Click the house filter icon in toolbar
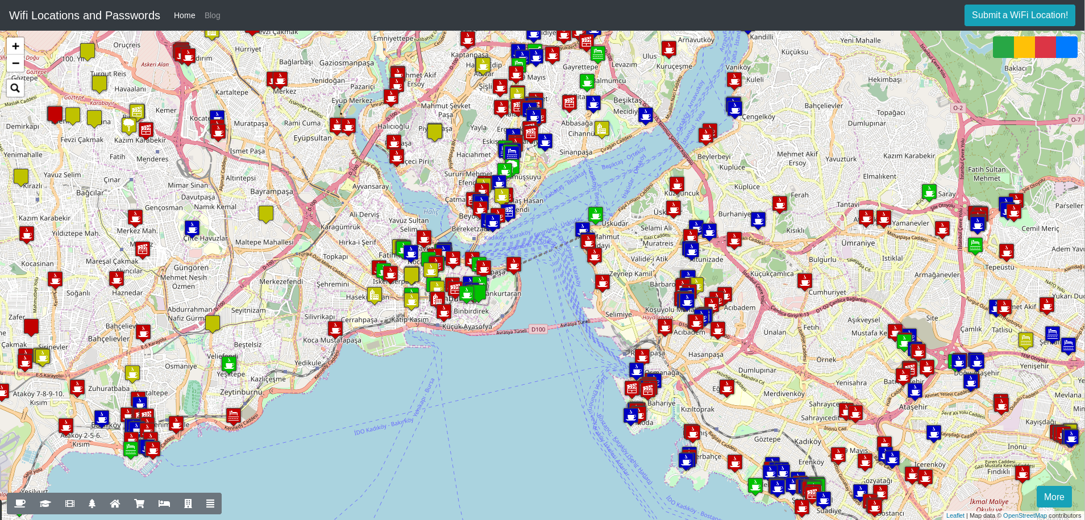The image size is (1085, 520). click(x=115, y=504)
